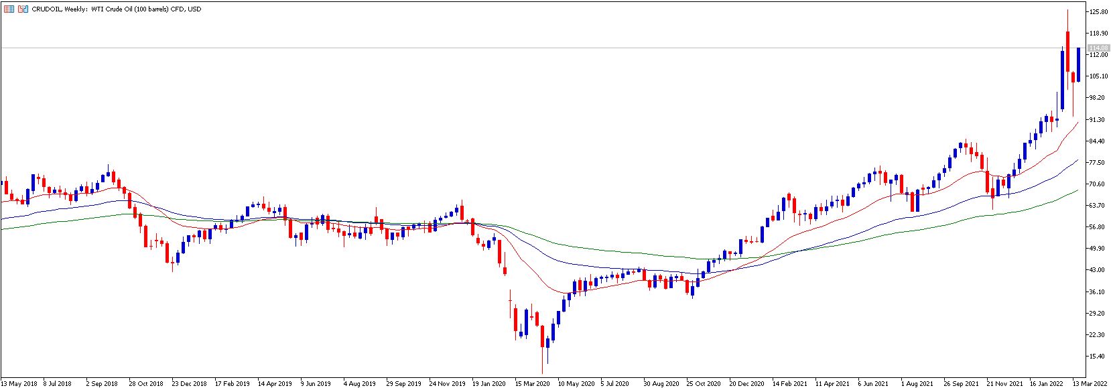Screen dimensions: 1111x388
Task: Click the 43.00 price axis label
Action: (1098, 270)
